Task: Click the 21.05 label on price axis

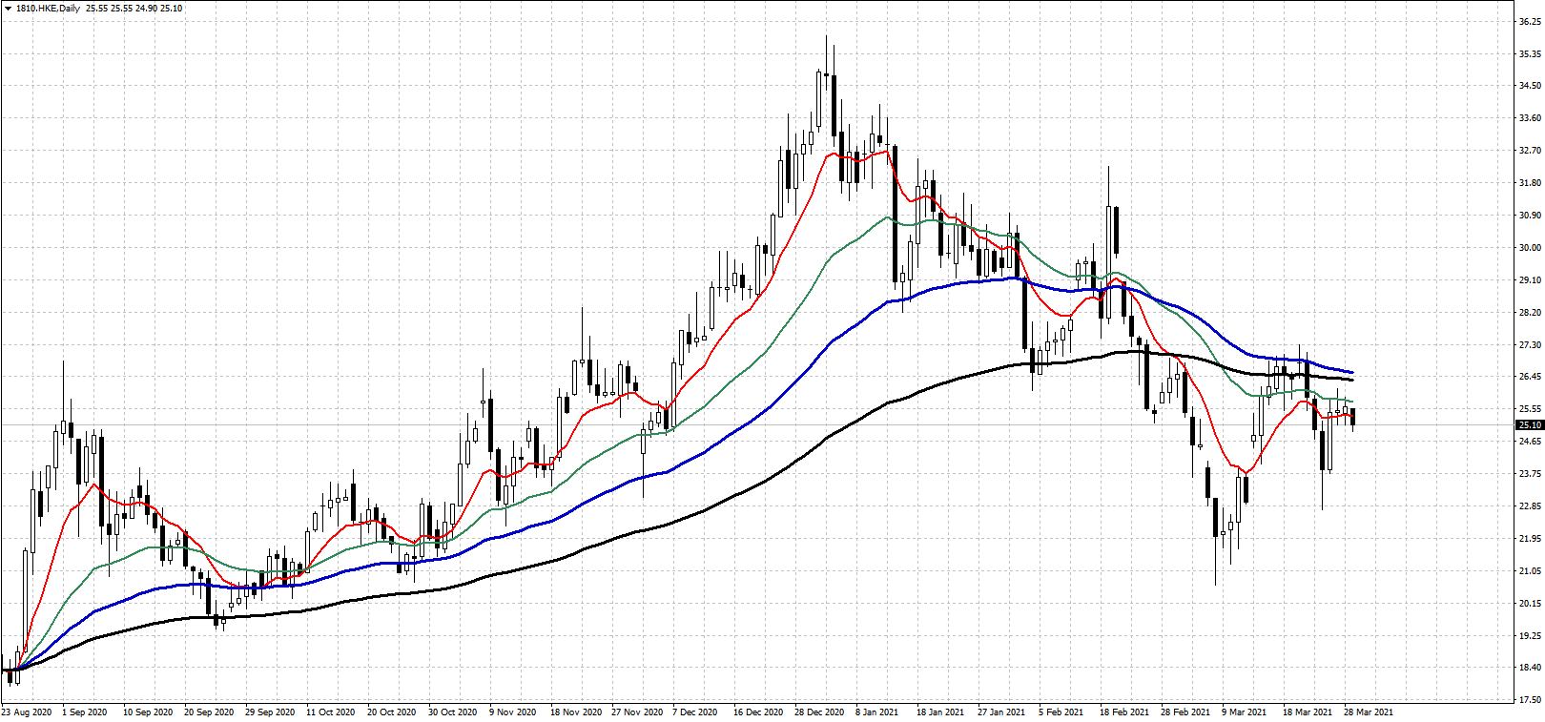Action: (x=1530, y=571)
